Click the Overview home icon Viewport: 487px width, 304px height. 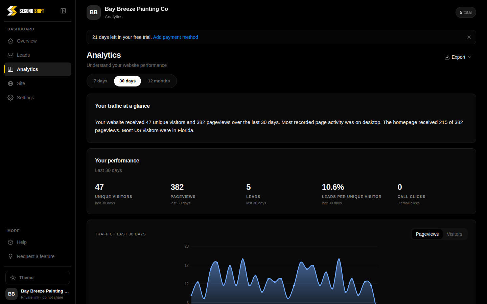[10, 41]
